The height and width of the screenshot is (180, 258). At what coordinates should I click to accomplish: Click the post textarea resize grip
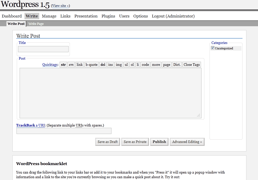[198, 115]
